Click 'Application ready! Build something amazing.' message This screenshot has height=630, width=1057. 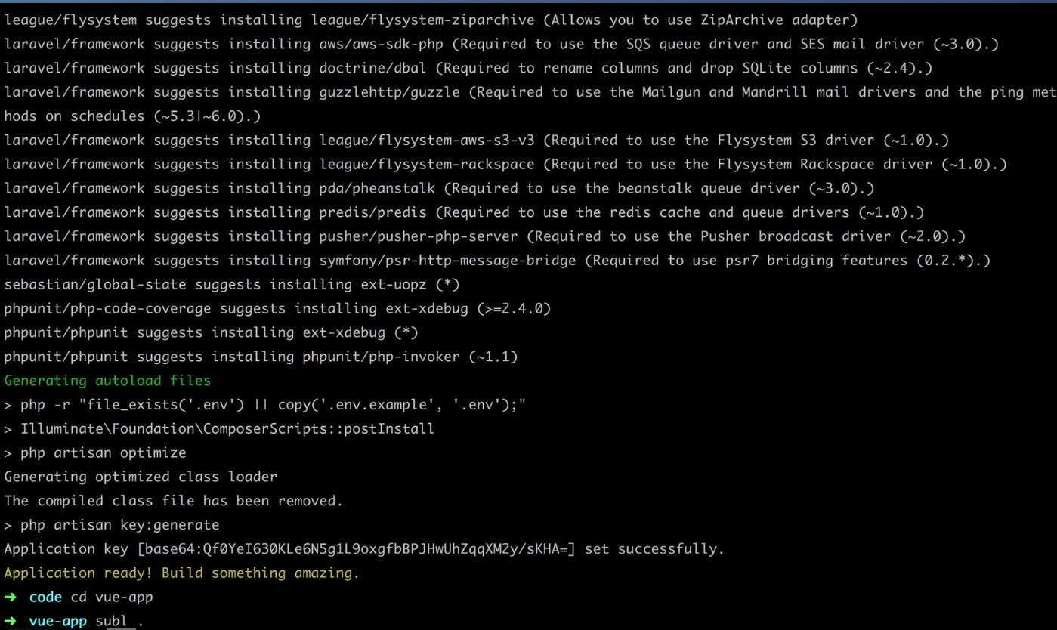(181, 573)
